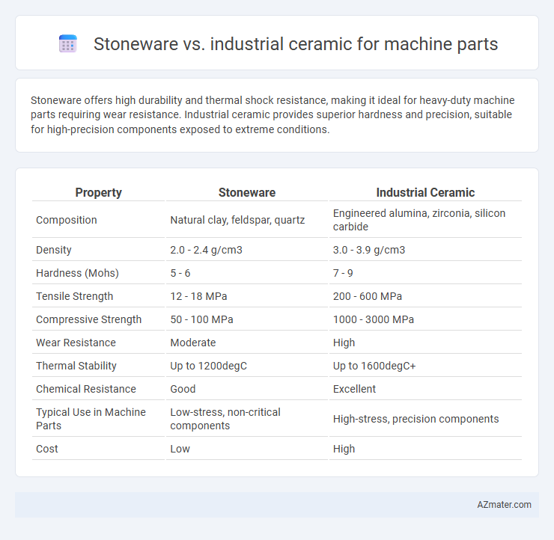Click the 'High' cell in the Cost row
Screen dimensions: 554x540
(x=344, y=449)
